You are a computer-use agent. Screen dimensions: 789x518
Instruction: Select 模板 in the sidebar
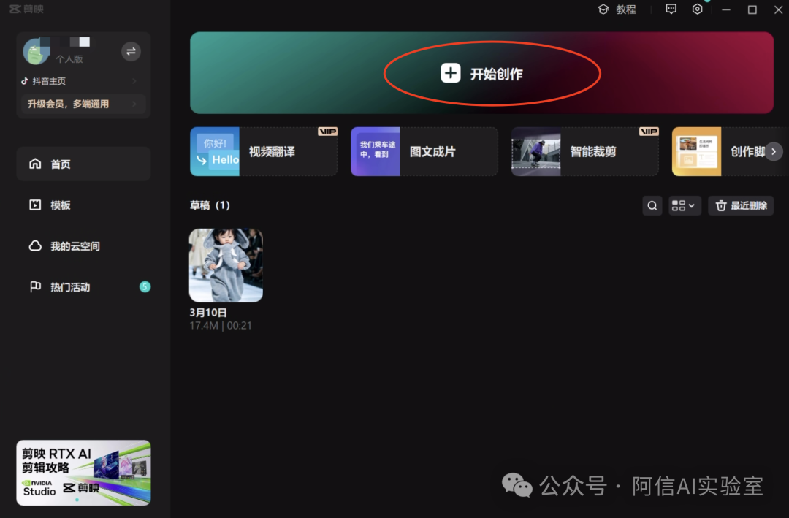83,205
